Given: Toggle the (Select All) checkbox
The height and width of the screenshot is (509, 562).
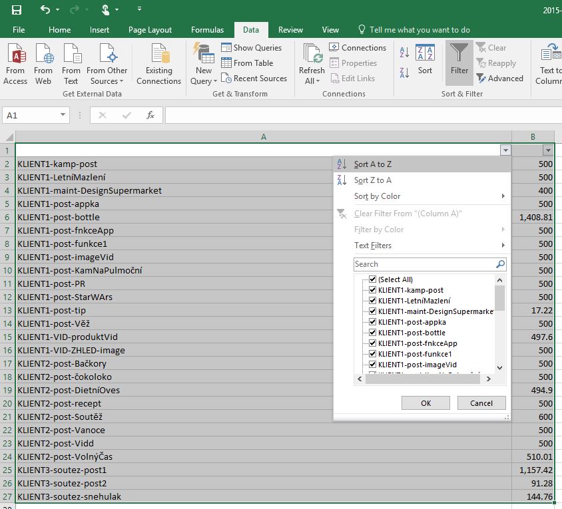Looking at the screenshot, I should pos(372,279).
